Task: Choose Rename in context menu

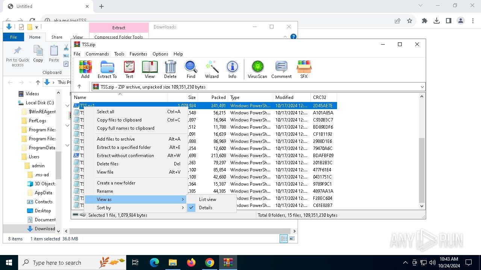Action: coord(136,191)
